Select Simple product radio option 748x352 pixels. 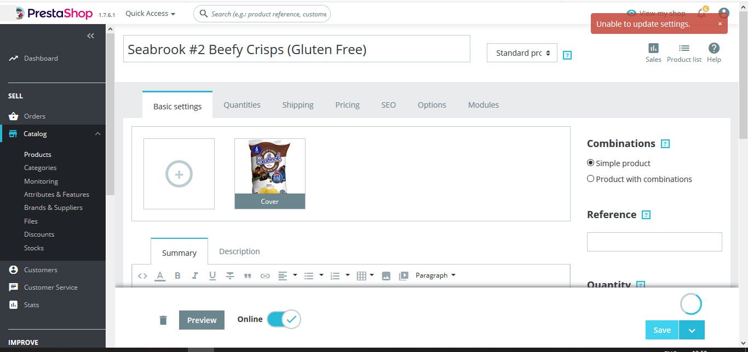tap(590, 163)
